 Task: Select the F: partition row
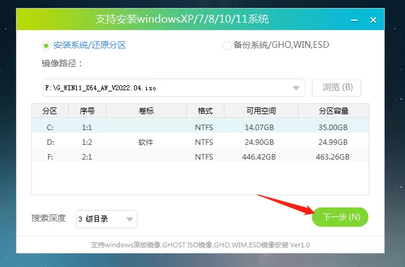point(200,157)
